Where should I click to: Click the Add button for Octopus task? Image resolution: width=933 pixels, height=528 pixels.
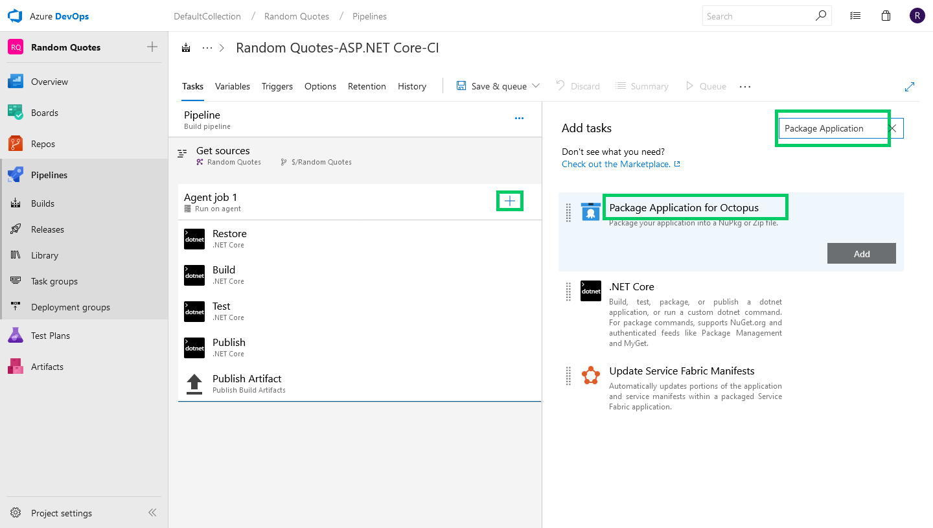861,254
